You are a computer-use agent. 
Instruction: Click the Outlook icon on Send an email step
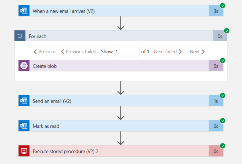(x=24, y=101)
